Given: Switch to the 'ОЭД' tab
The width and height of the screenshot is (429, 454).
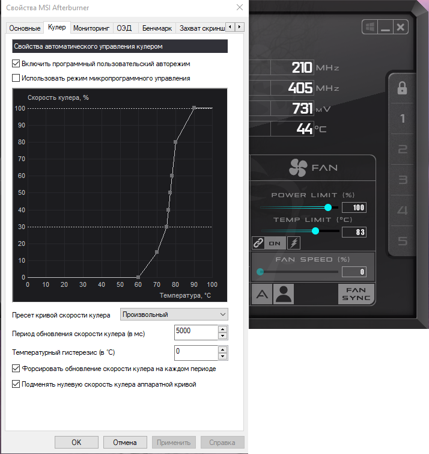Looking at the screenshot, I should (x=124, y=28).
